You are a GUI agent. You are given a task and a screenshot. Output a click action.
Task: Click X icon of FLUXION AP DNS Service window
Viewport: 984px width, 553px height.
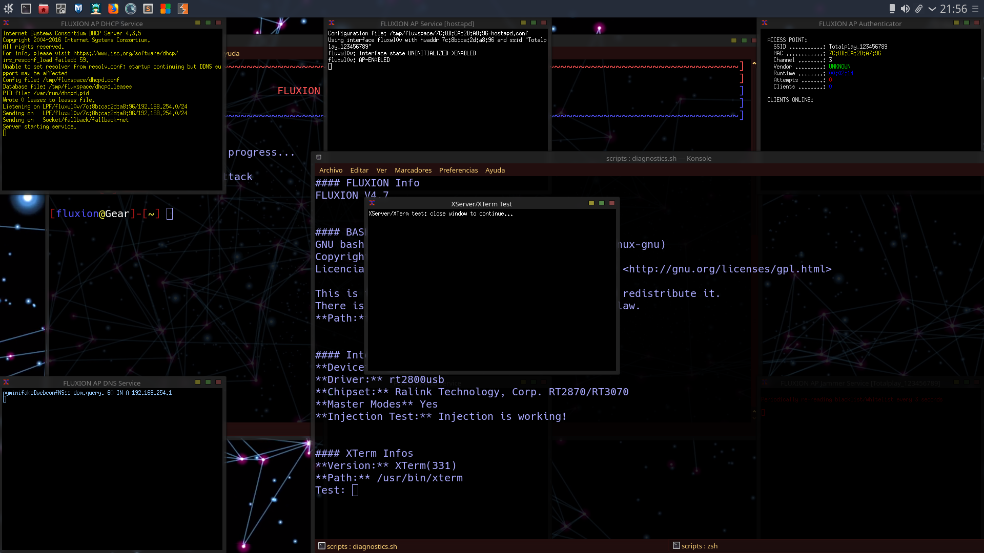[6, 382]
